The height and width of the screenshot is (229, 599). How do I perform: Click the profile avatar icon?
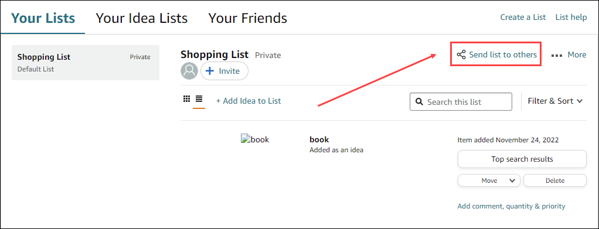click(x=189, y=71)
